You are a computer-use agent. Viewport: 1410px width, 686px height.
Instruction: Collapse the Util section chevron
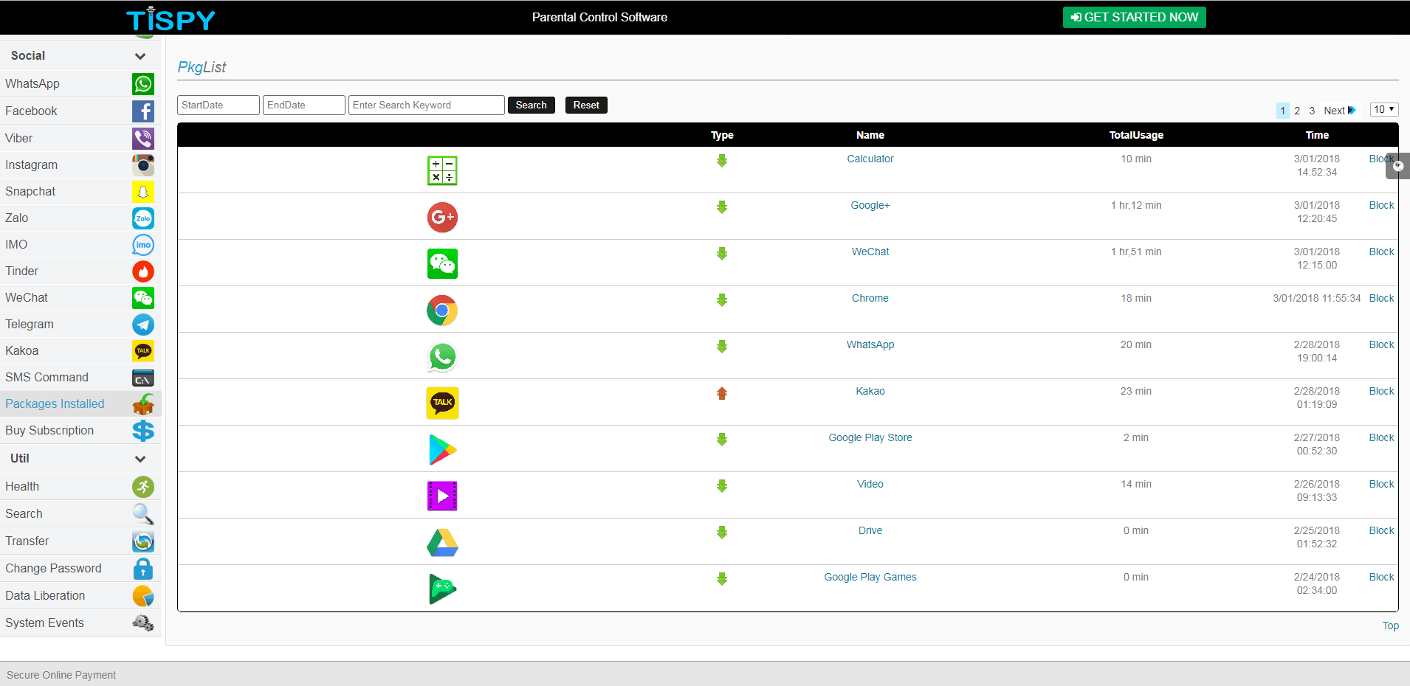pos(140,459)
